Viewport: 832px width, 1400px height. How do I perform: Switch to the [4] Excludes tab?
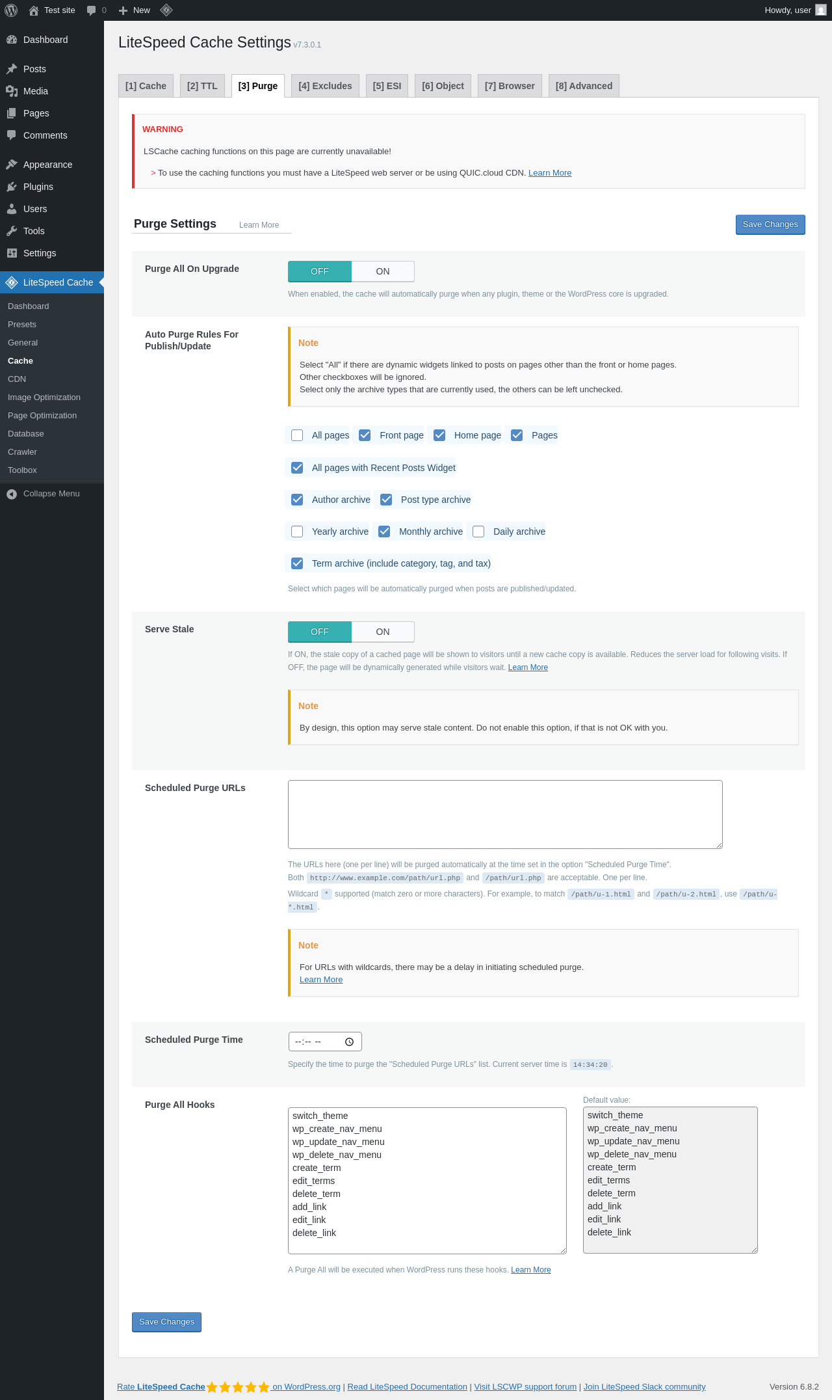pyautogui.click(x=325, y=86)
